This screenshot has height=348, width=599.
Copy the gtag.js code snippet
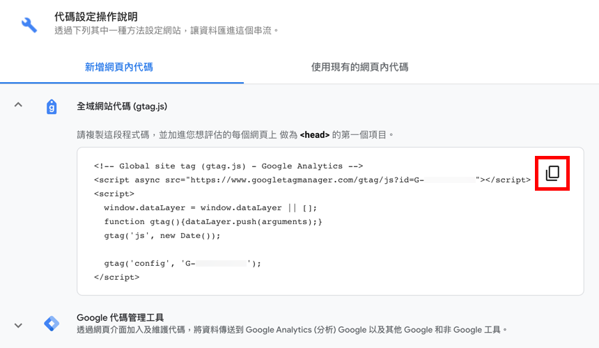(552, 173)
